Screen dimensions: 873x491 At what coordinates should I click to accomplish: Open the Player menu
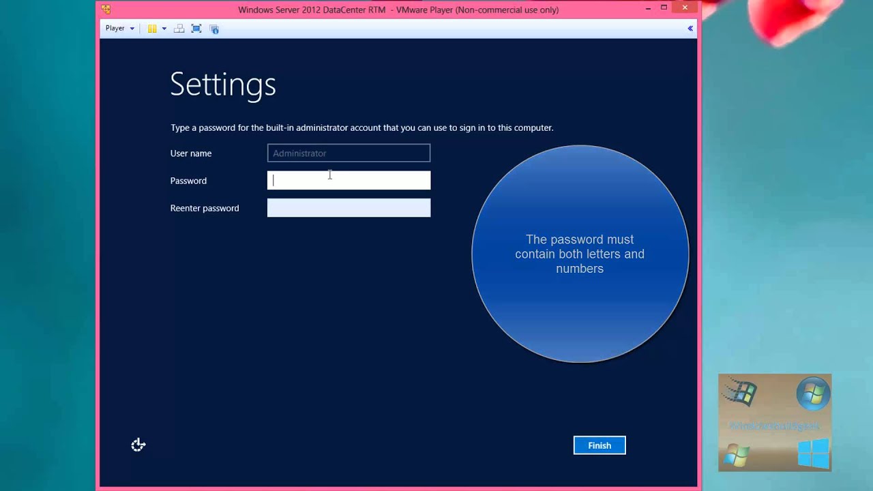[x=119, y=29]
